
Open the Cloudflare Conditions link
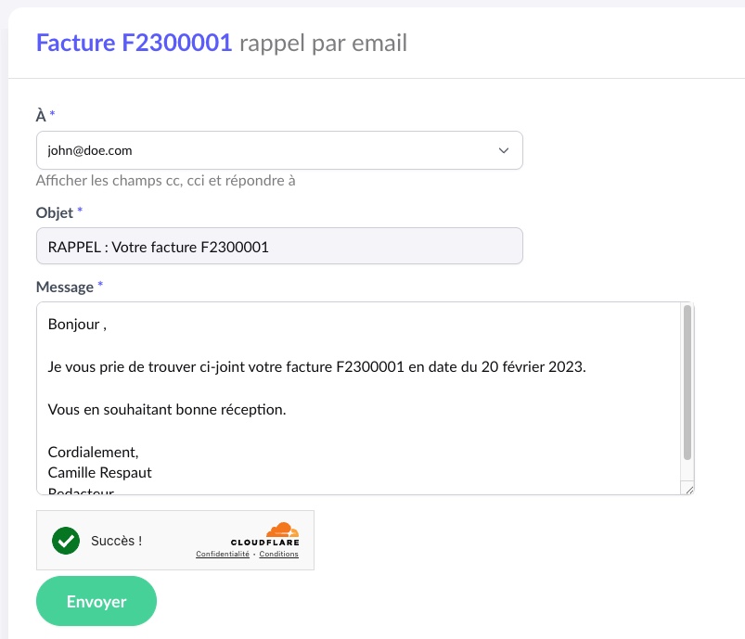click(x=278, y=554)
